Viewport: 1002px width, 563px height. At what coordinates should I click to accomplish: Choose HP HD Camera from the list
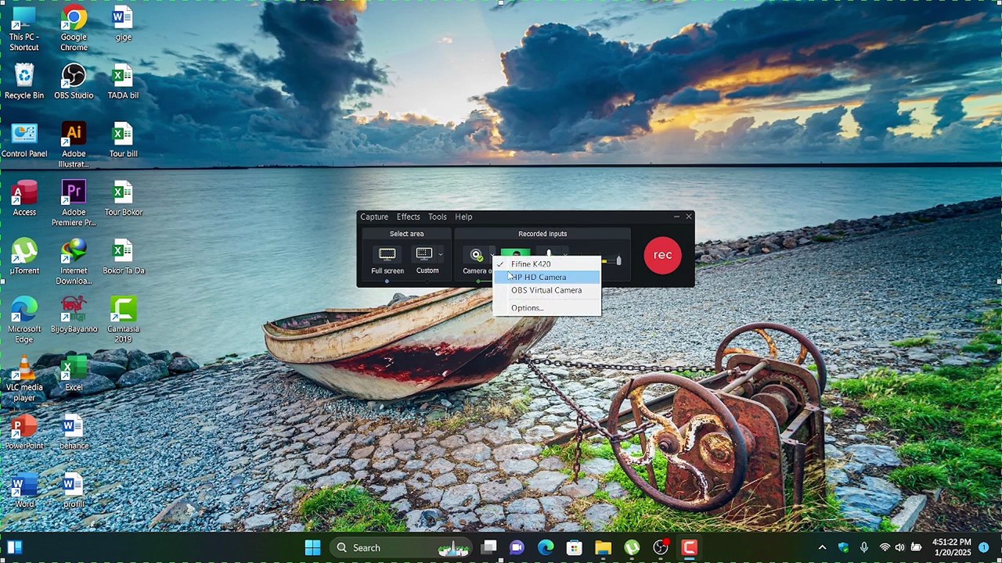(x=546, y=277)
